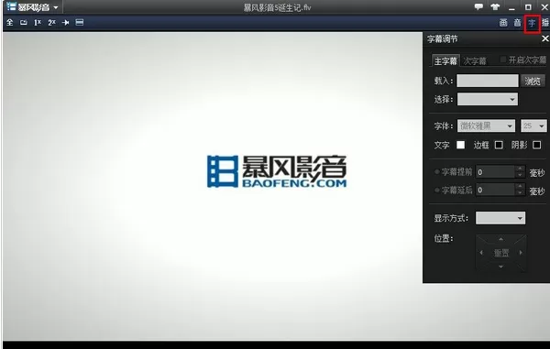Switch to the 次字幕 tab

475,61
